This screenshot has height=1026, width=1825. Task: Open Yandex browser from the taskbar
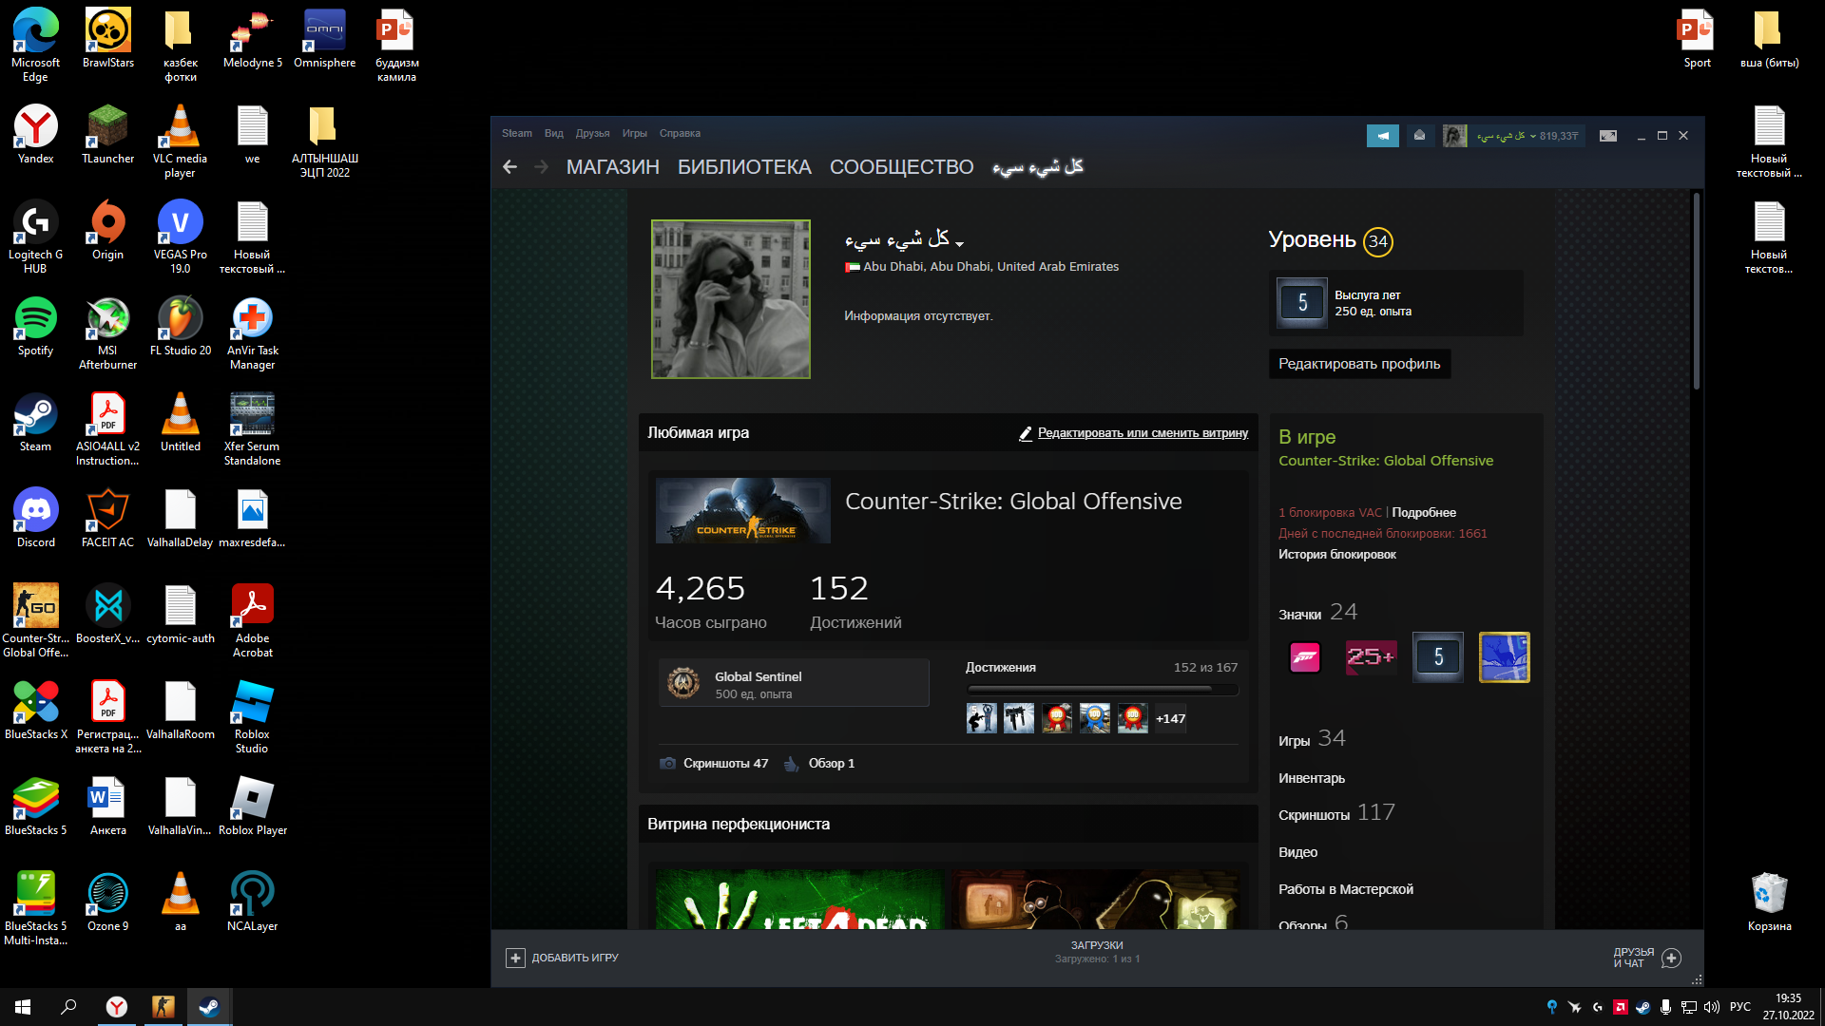[x=117, y=1007]
